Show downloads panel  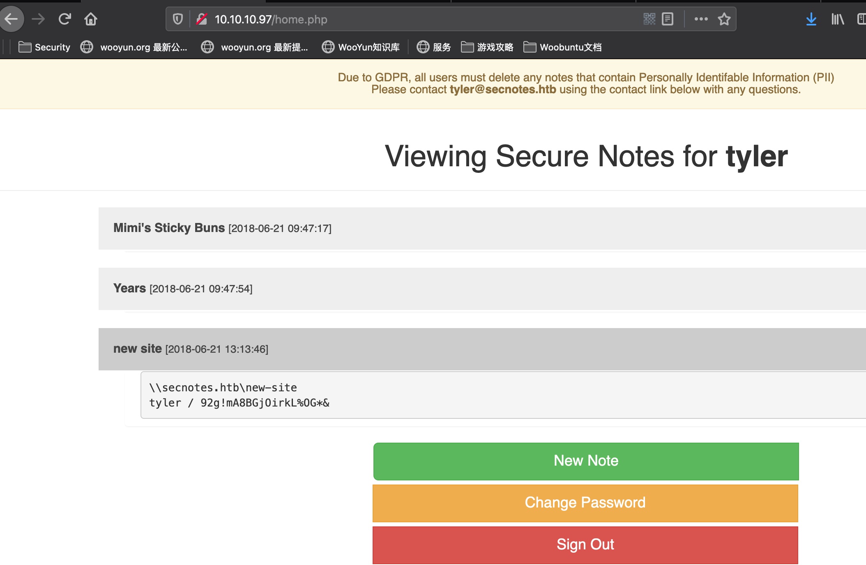click(811, 19)
